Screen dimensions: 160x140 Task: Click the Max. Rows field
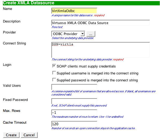[x=74, y=112]
